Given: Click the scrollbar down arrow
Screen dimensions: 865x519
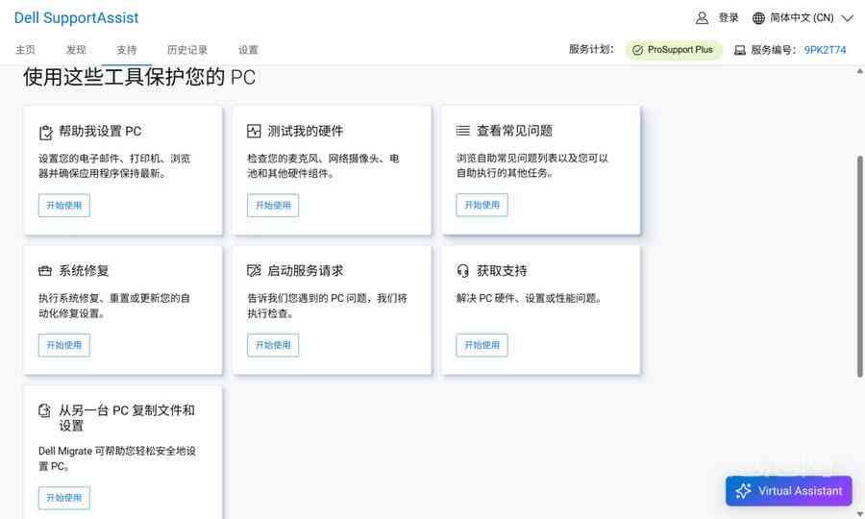Looking at the screenshot, I should point(859,513).
